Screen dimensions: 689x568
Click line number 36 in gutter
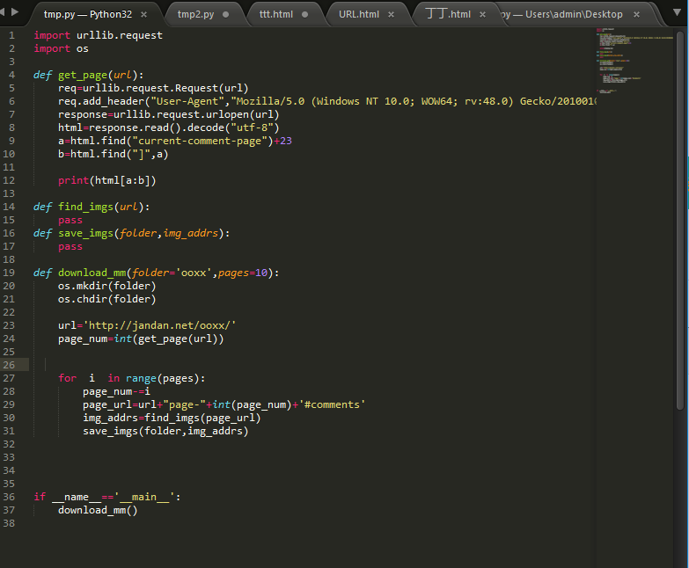(x=9, y=497)
